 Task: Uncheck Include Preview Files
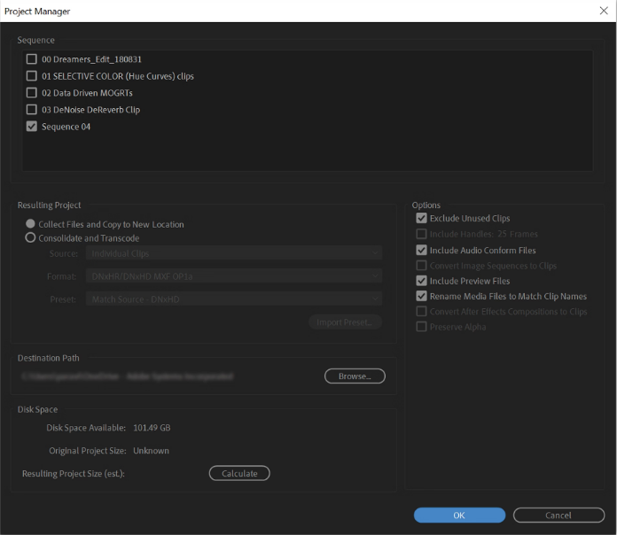point(422,281)
